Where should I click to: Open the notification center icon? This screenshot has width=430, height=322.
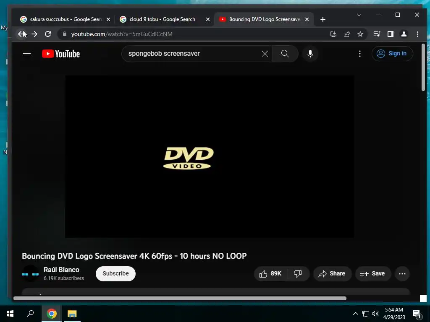pos(417,314)
